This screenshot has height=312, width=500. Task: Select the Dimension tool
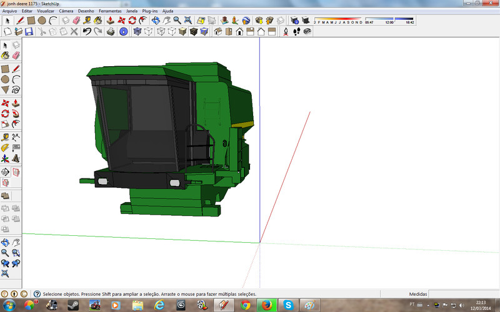tap(16, 137)
